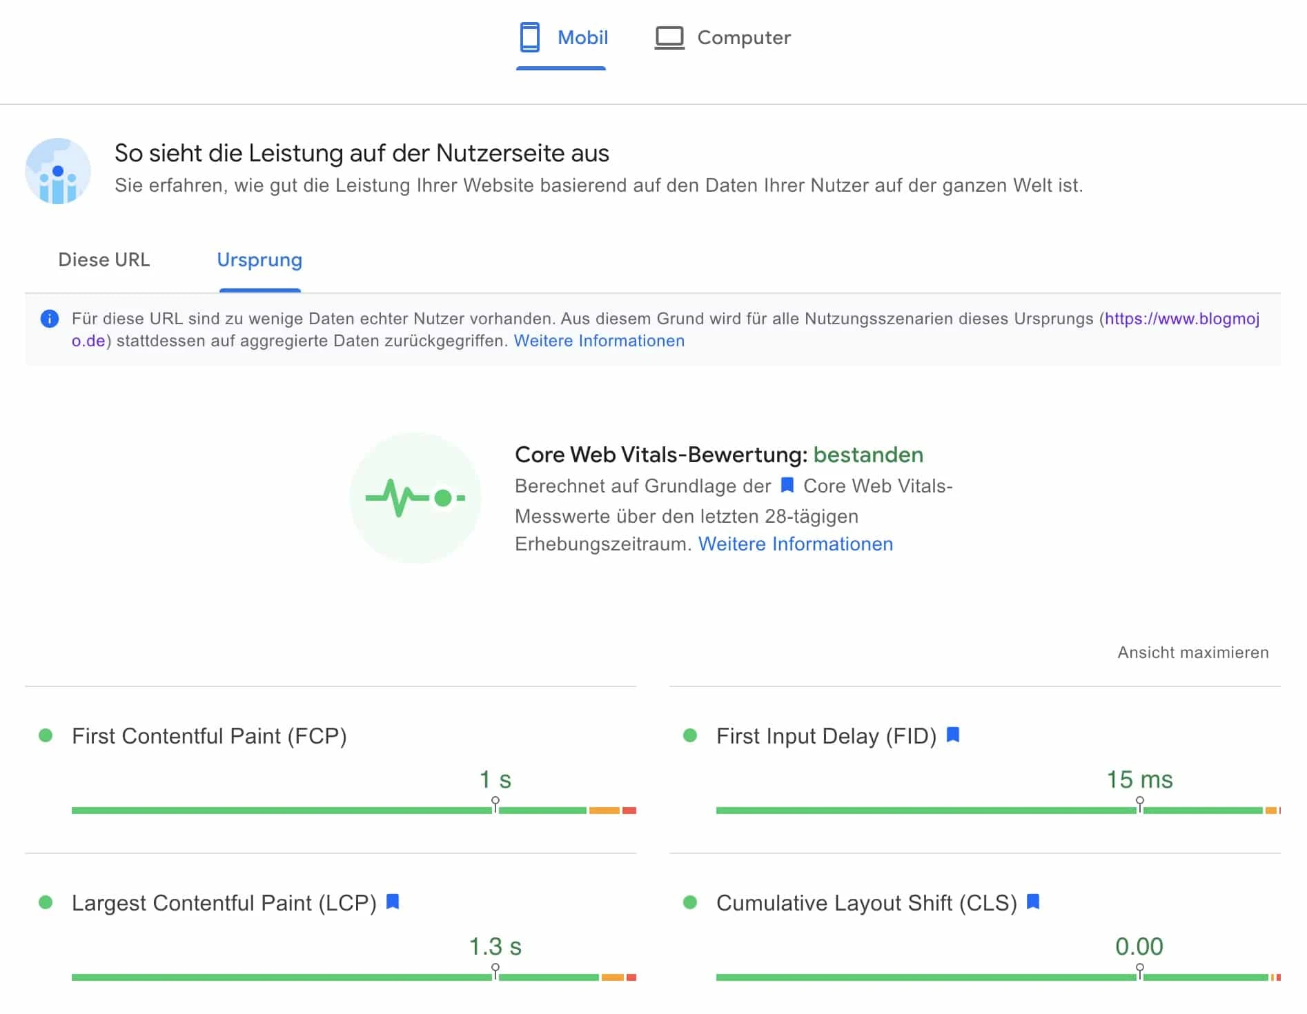Click the green heartbeat vitals icon

tap(415, 498)
